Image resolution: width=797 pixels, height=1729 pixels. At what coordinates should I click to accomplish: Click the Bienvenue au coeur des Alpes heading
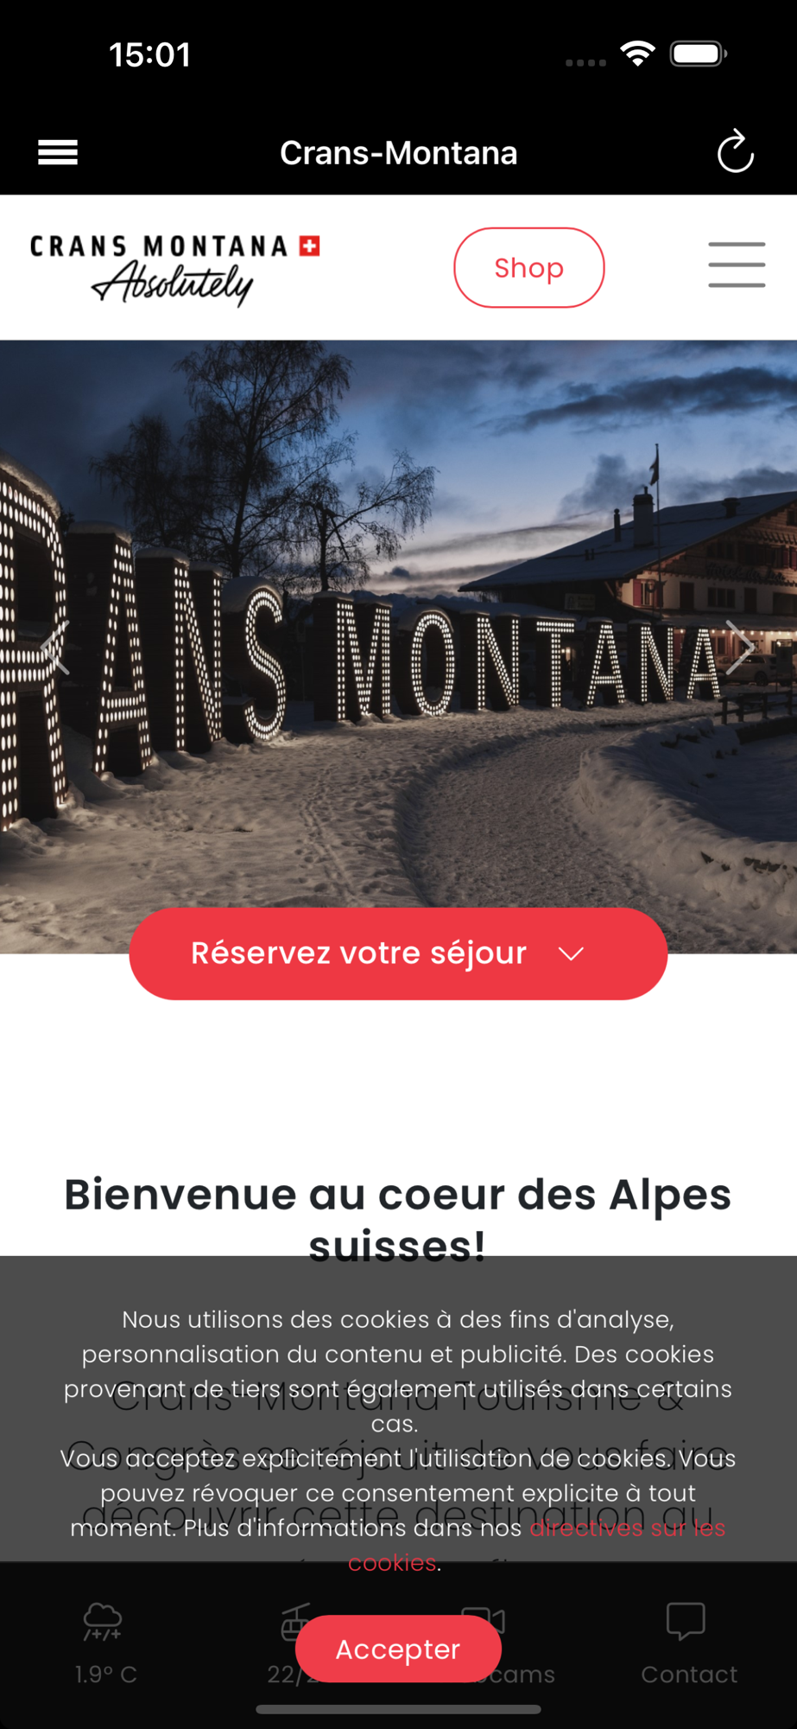coord(398,1220)
